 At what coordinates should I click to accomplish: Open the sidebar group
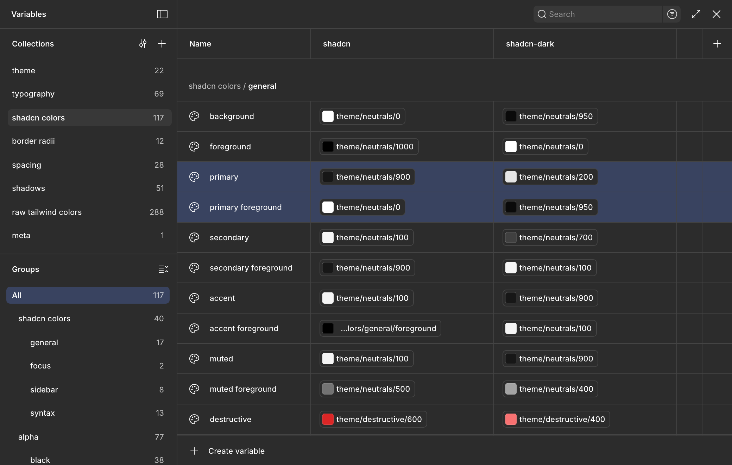88,390
